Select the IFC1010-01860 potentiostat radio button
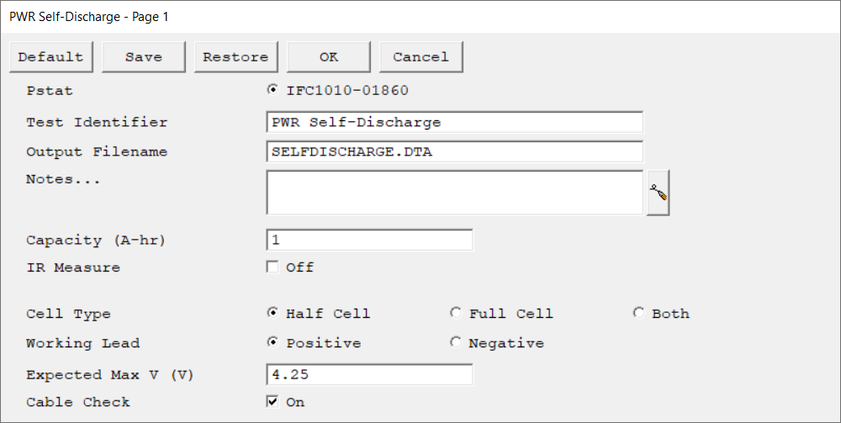 click(273, 90)
